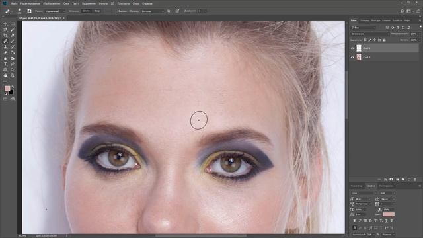Select the Brush tool
Viewport: 423px width, 238px height.
[x=13, y=41]
